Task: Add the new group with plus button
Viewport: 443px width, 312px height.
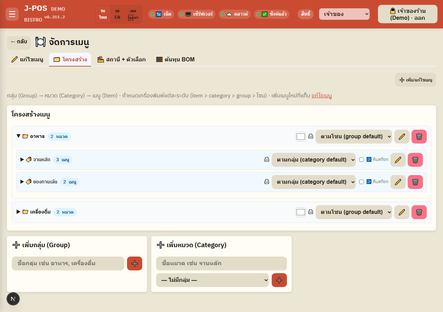Action: click(135, 263)
